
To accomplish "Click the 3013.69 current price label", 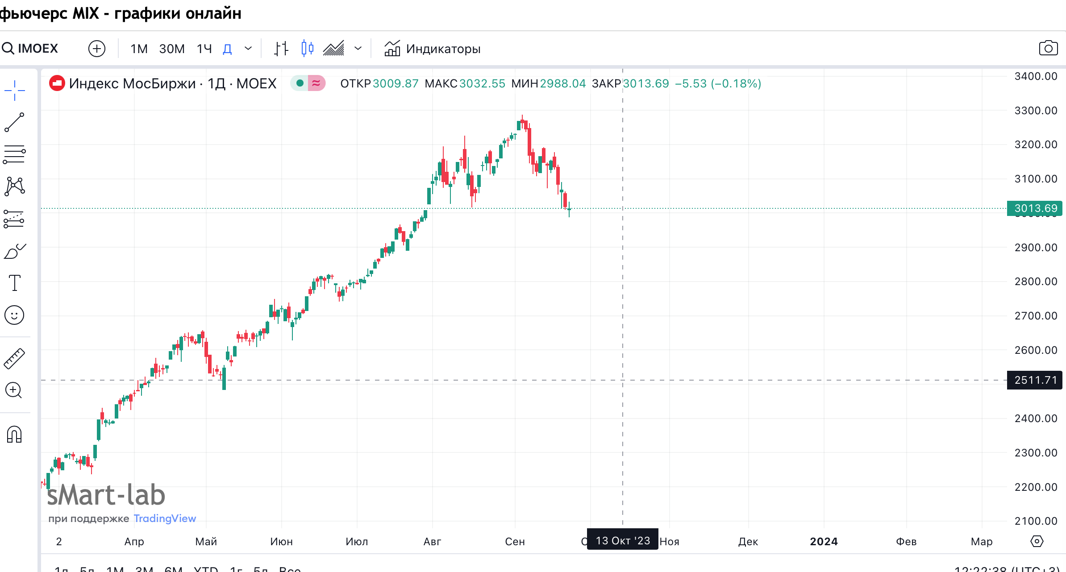I will click(1035, 208).
